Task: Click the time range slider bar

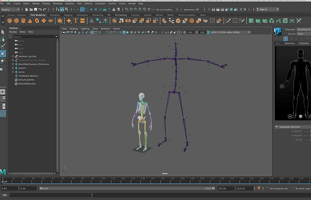Action: pos(127,188)
